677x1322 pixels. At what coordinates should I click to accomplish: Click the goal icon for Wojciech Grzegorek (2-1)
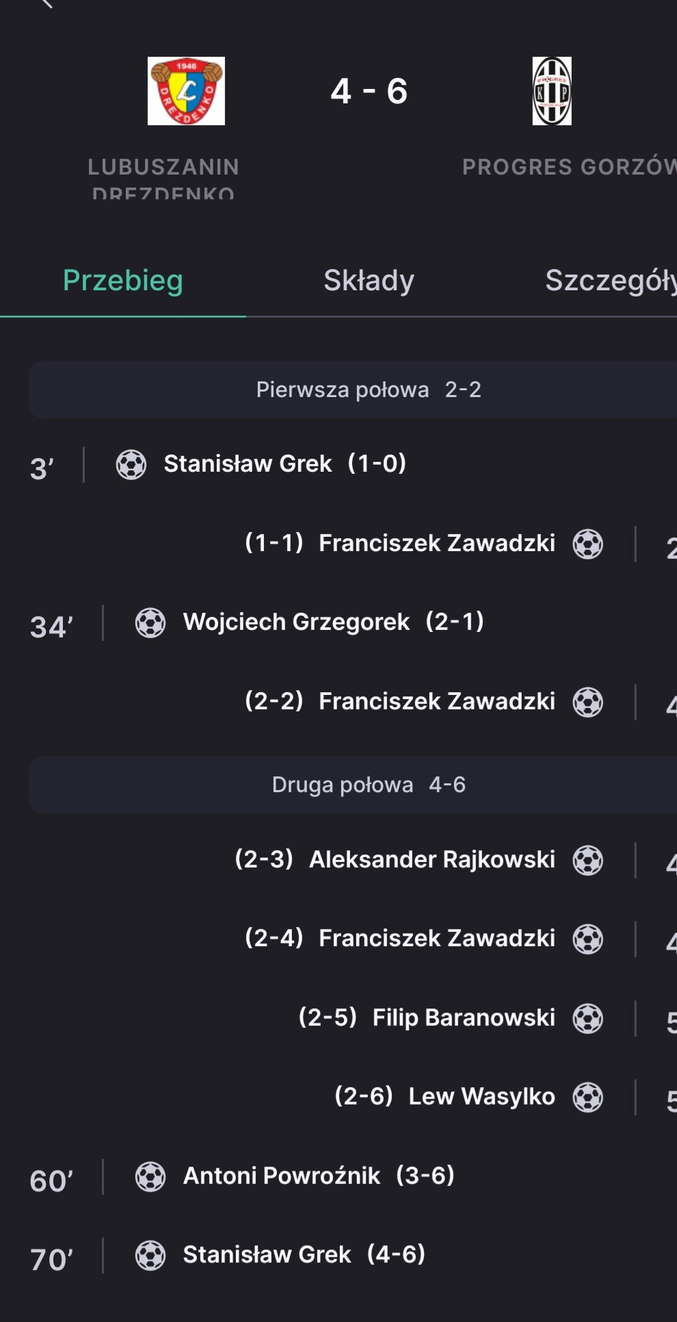[150, 623]
